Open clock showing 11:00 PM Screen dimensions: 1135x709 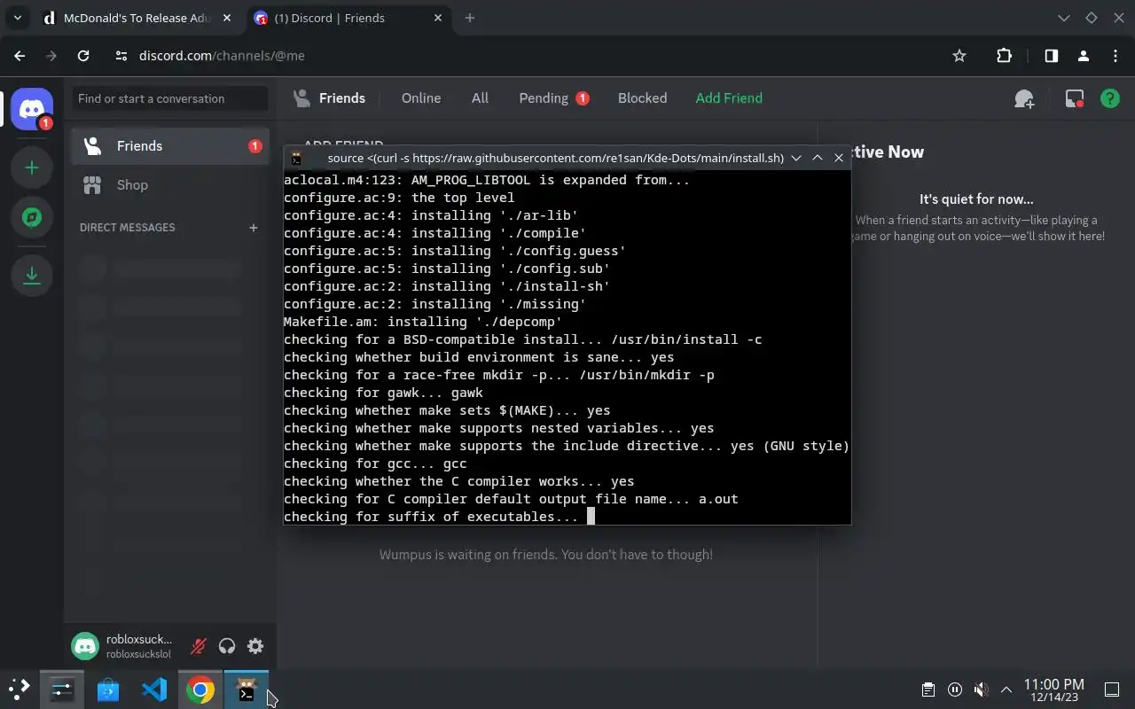click(x=1054, y=690)
